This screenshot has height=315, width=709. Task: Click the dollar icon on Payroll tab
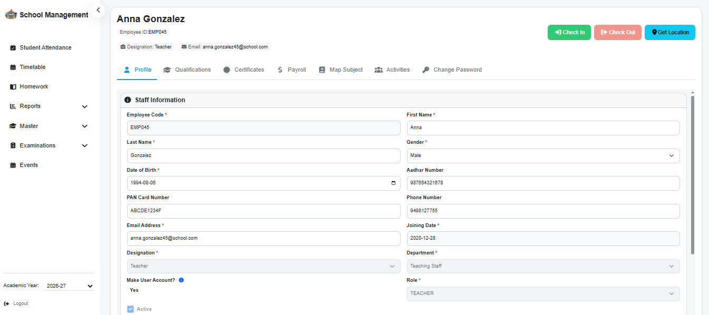click(280, 70)
